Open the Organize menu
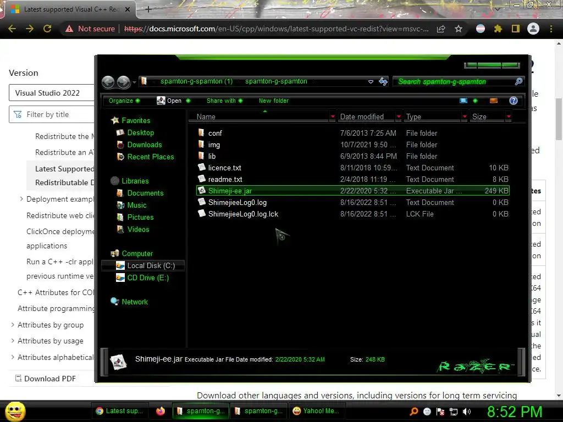The width and height of the screenshot is (563, 422). pyautogui.click(x=124, y=101)
